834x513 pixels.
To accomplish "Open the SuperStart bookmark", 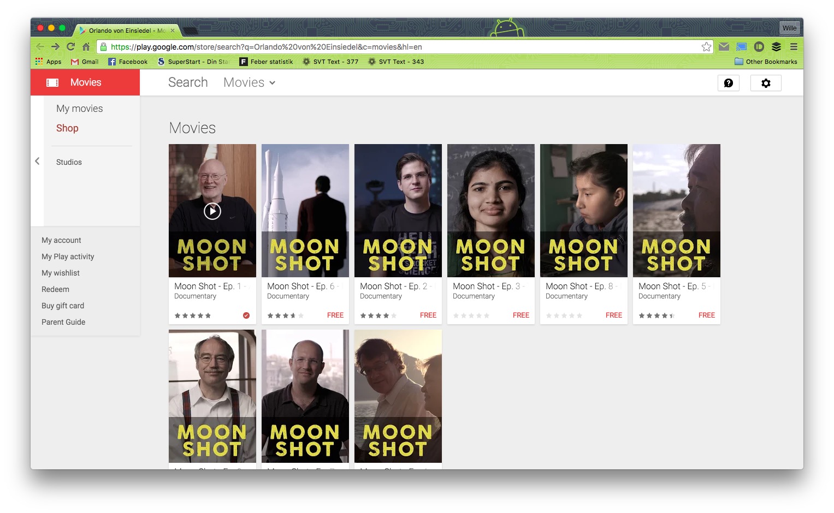I will click(x=193, y=62).
